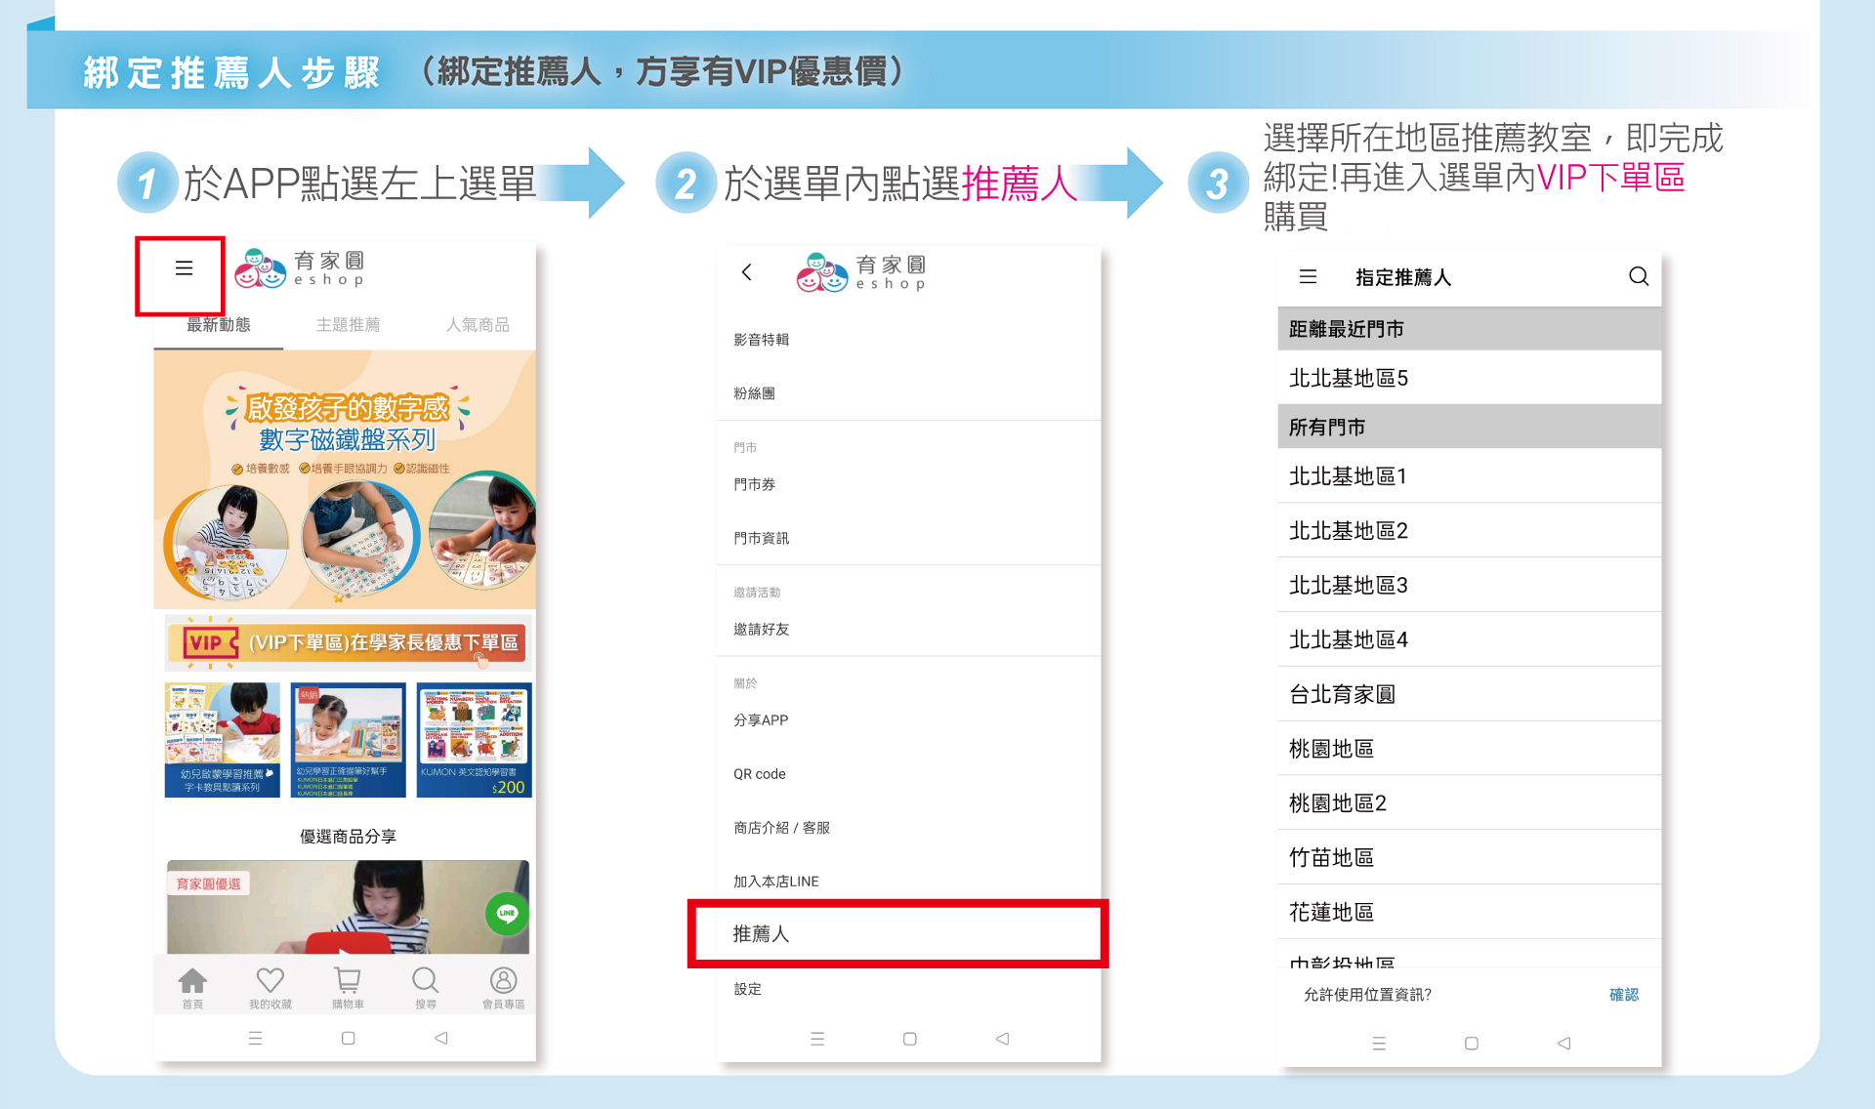Open 設定 menu entry
Viewport: 1875px width, 1109px height.
[908, 989]
